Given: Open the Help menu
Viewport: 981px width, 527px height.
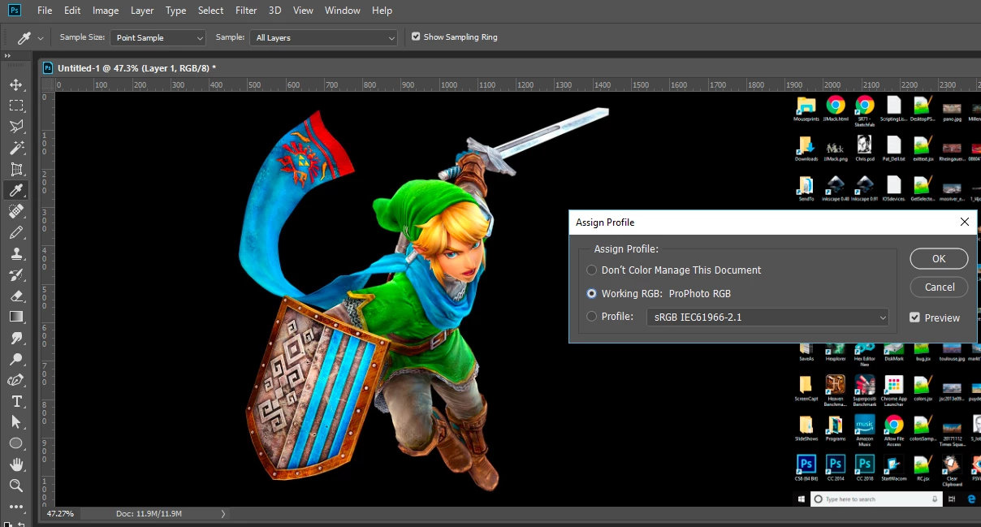Looking at the screenshot, I should (382, 11).
